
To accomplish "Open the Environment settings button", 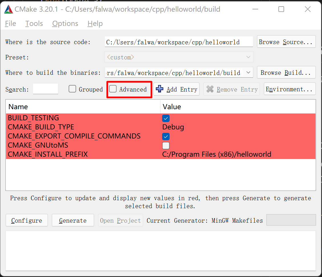I will (289, 89).
